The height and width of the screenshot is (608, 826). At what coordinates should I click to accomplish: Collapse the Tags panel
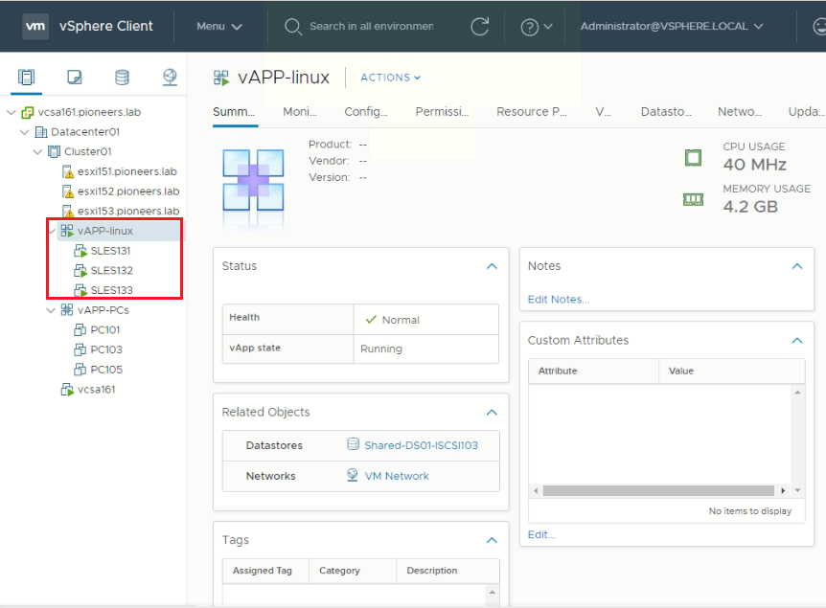click(x=492, y=540)
